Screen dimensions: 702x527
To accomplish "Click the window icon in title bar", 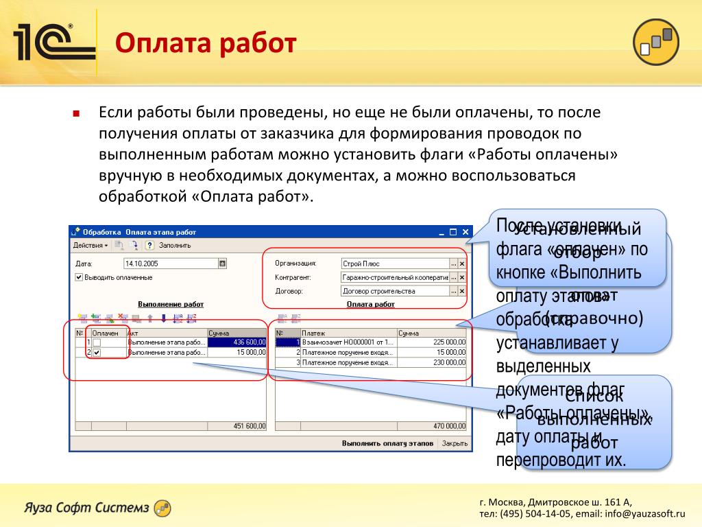I will (x=76, y=232).
